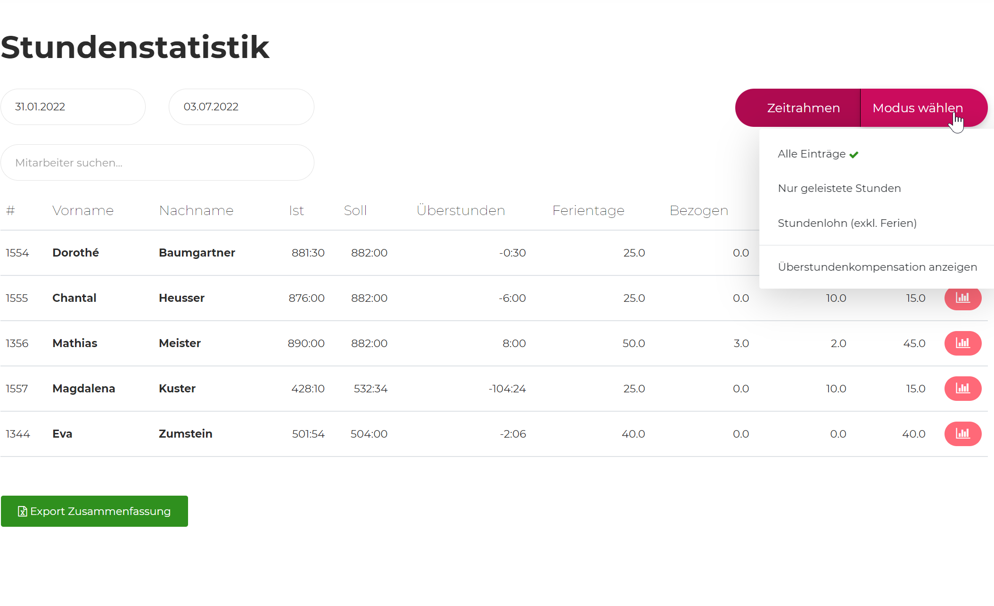Viewport: 994px width, 606px height.
Task: Open statistics chart for Magdalena Kuster
Action: click(x=962, y=389)
